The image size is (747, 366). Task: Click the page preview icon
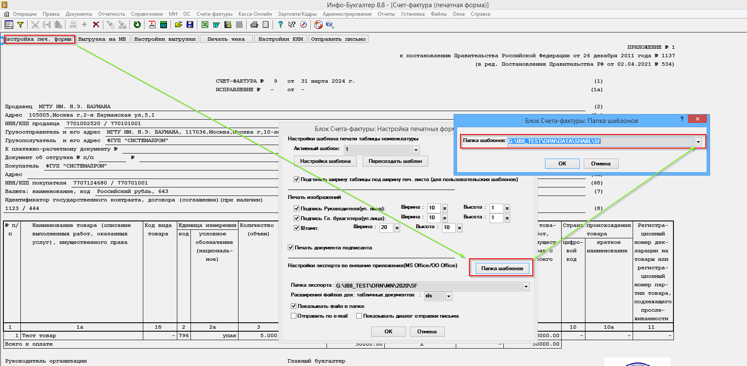pyautogui.click(x=266, y=25)
